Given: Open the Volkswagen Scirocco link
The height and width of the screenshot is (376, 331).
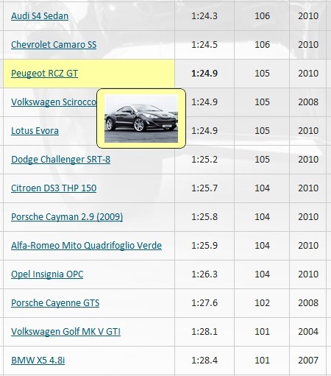Looking at the screenshot, I should 54,102.
